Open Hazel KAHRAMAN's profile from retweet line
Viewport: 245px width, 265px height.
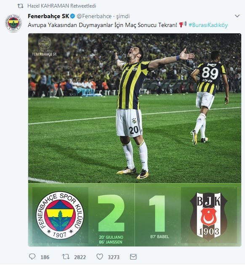coord(48,6)
